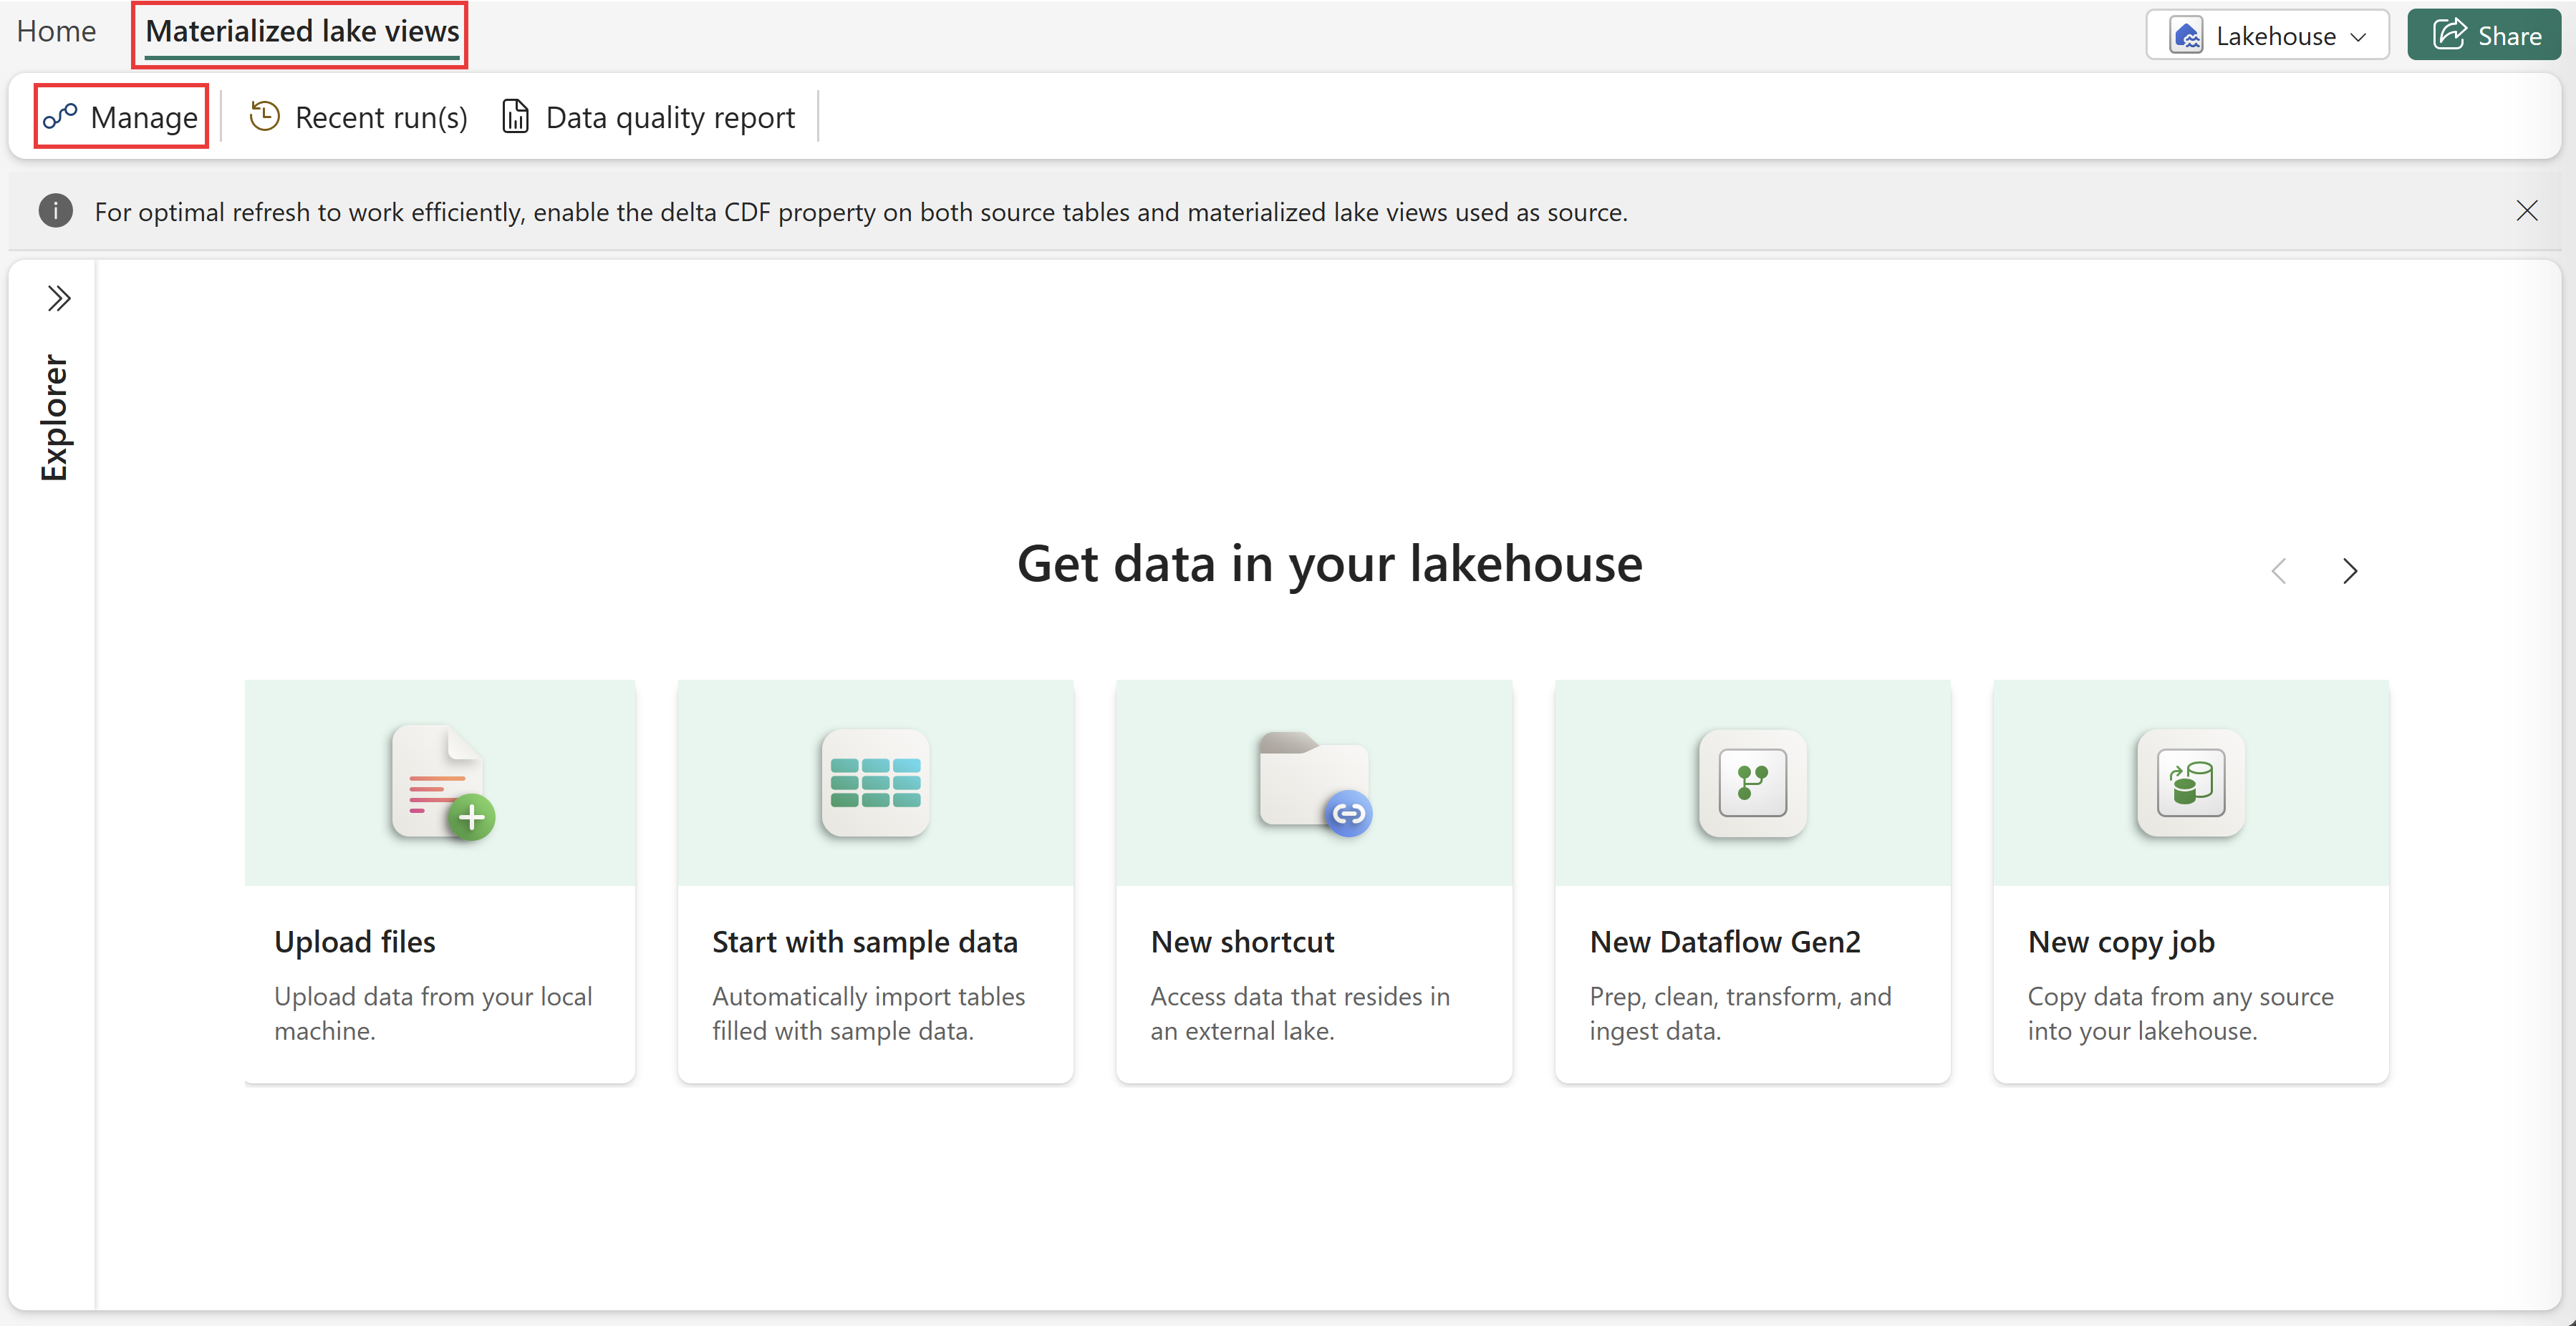Open Recent run(s) history icon
This screenshot has width=2576, height=1326.
click(264, 117)
